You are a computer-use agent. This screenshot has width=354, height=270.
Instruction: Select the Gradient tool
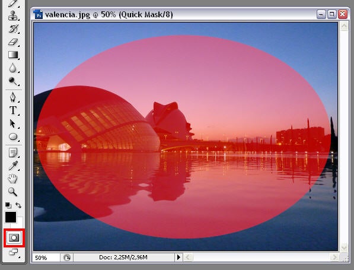click(13, 55)
